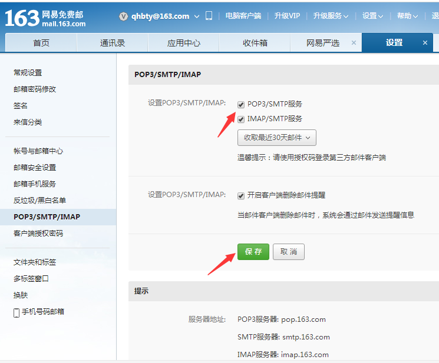
Task: Switch to the 通讯录 tab
Action: point(113,43)
